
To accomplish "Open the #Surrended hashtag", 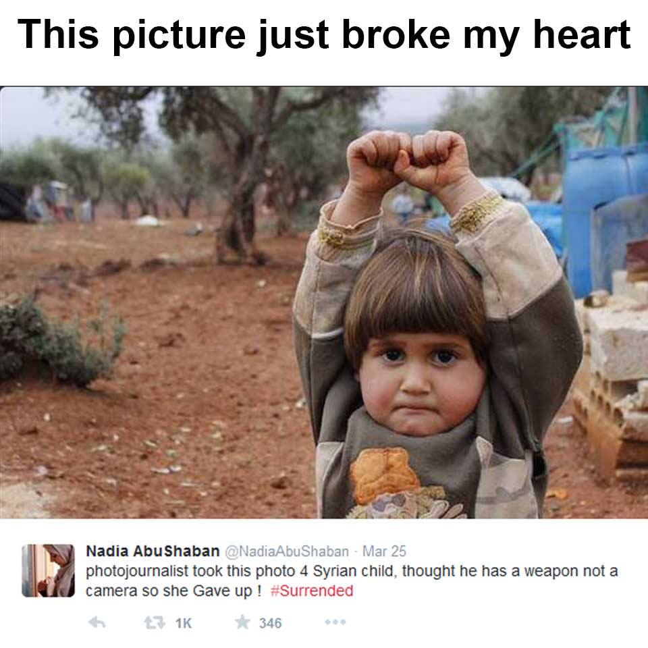I will coord(312,591).
